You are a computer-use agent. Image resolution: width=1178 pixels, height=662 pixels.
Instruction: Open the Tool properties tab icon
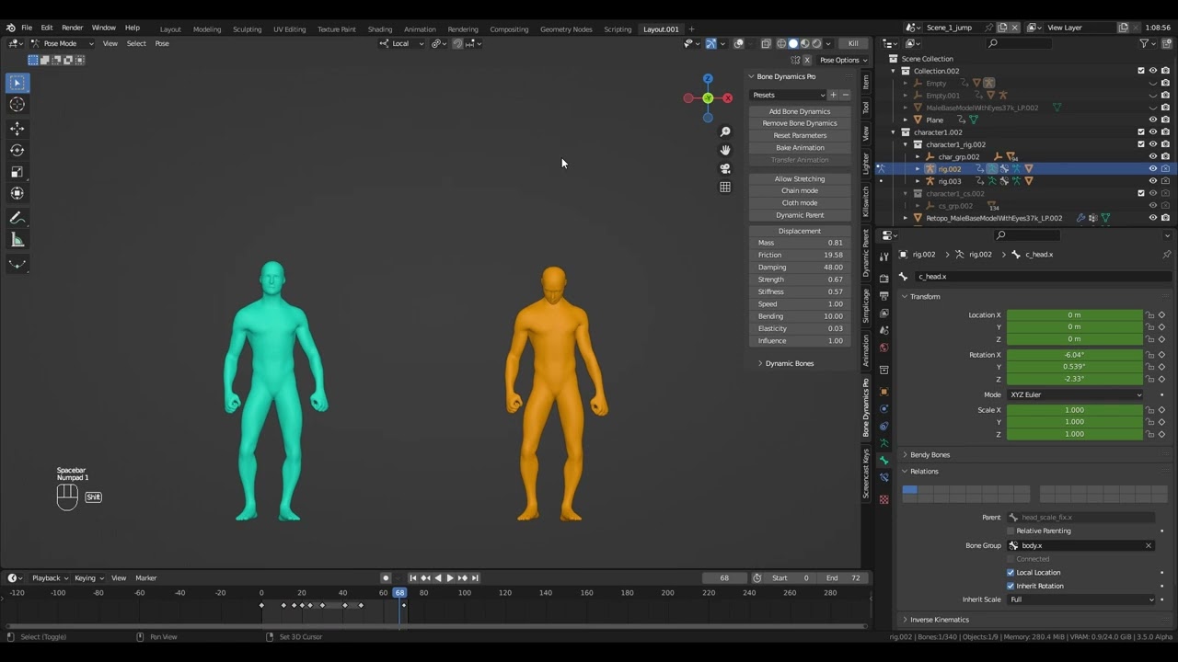(x=884, y=257)
